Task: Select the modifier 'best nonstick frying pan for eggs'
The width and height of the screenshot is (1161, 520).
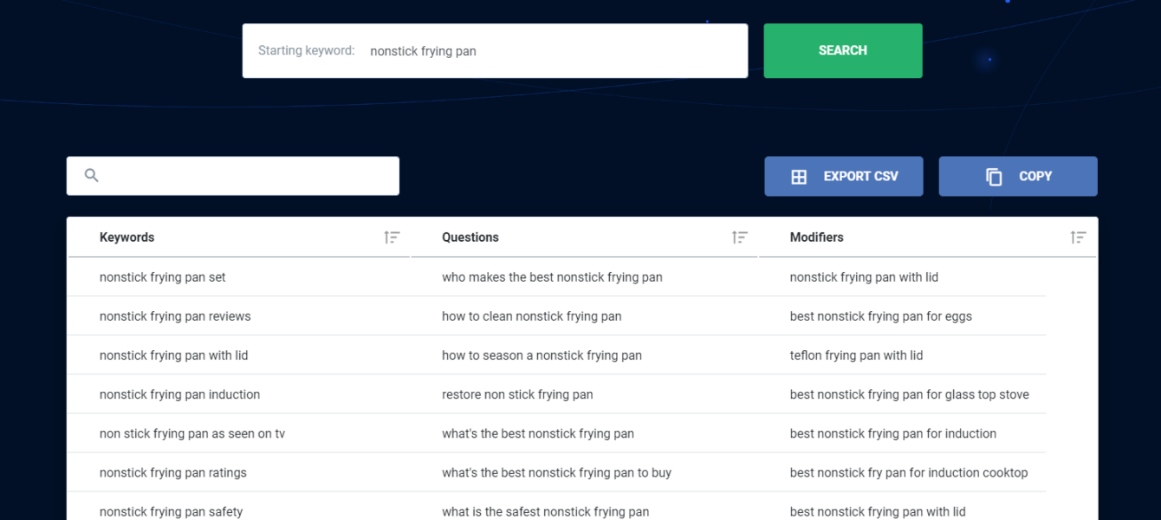Action: click(x=881, y=315)
